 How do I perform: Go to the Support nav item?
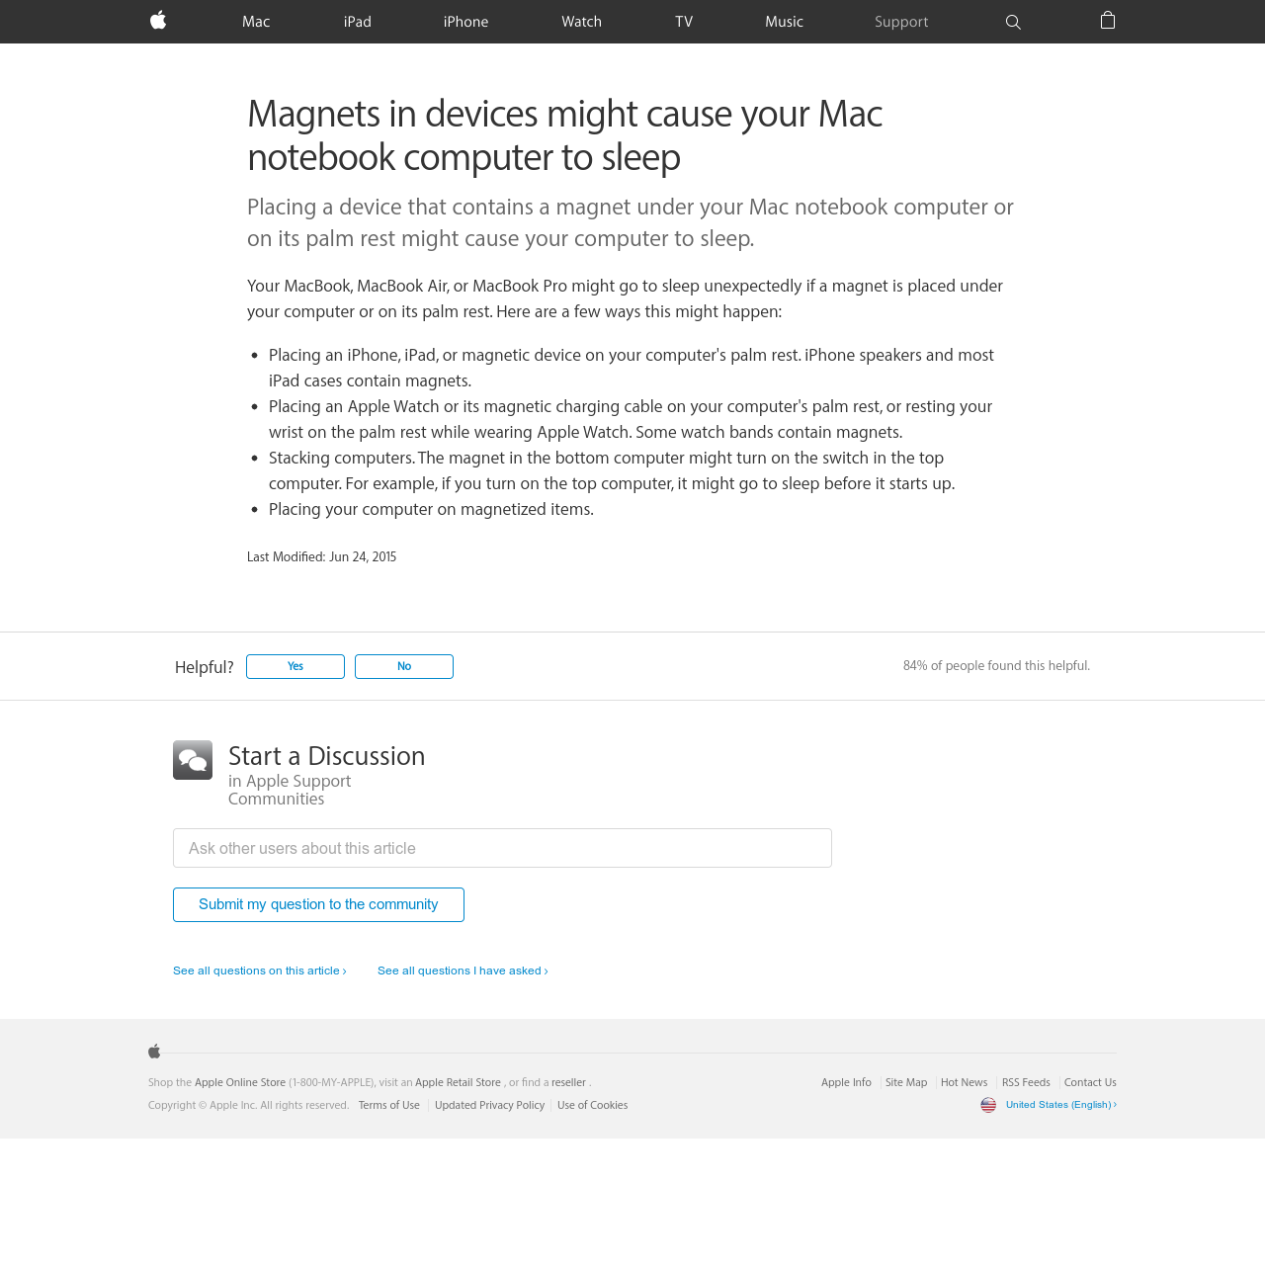(901, 22)
